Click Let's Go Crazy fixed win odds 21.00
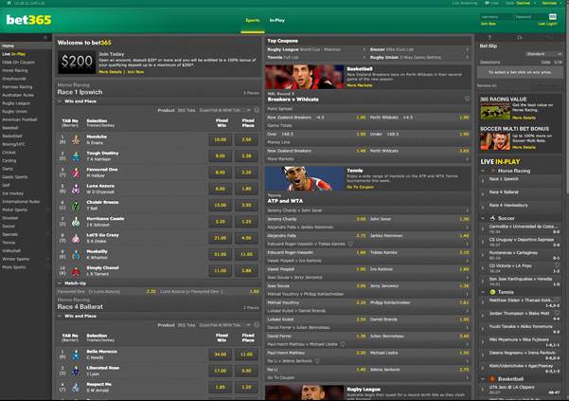The width and height of the screenshot is (569, 401). [x=221, y=238]
